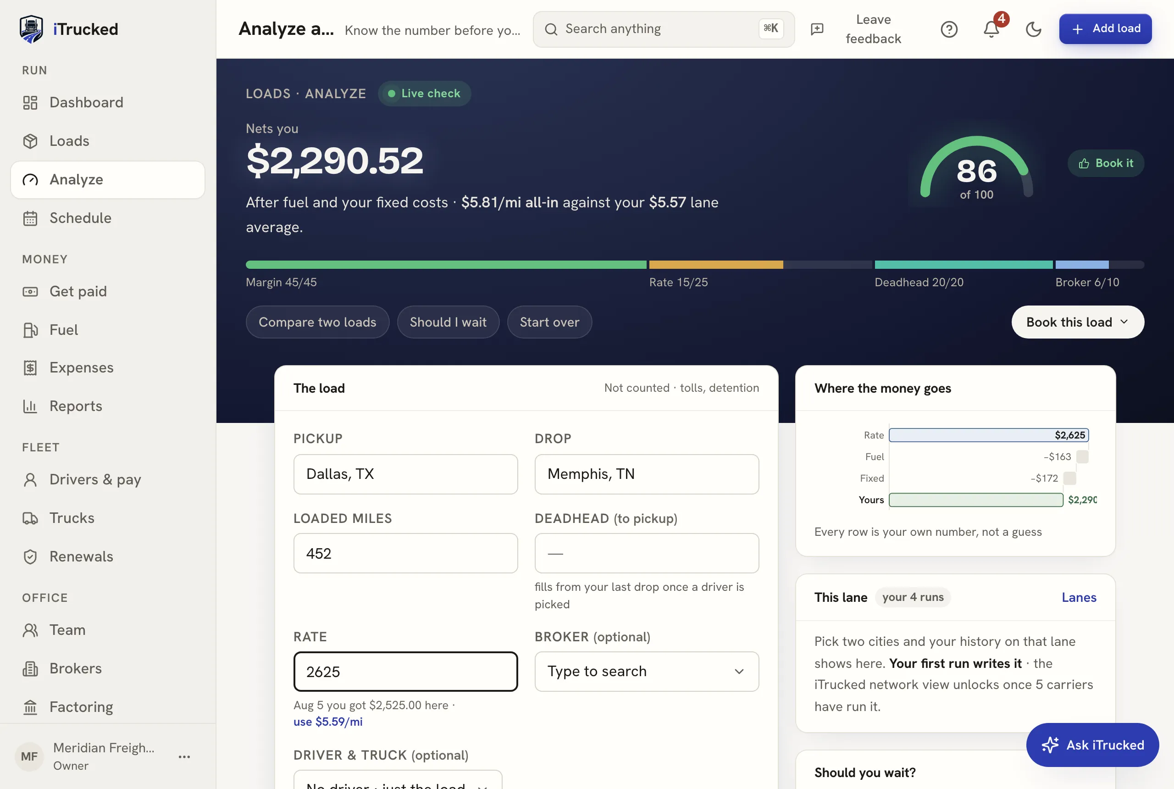Go to the Loads page
Image resolution: width=1174 pixels, height=789 pixels.
point(108,141)
